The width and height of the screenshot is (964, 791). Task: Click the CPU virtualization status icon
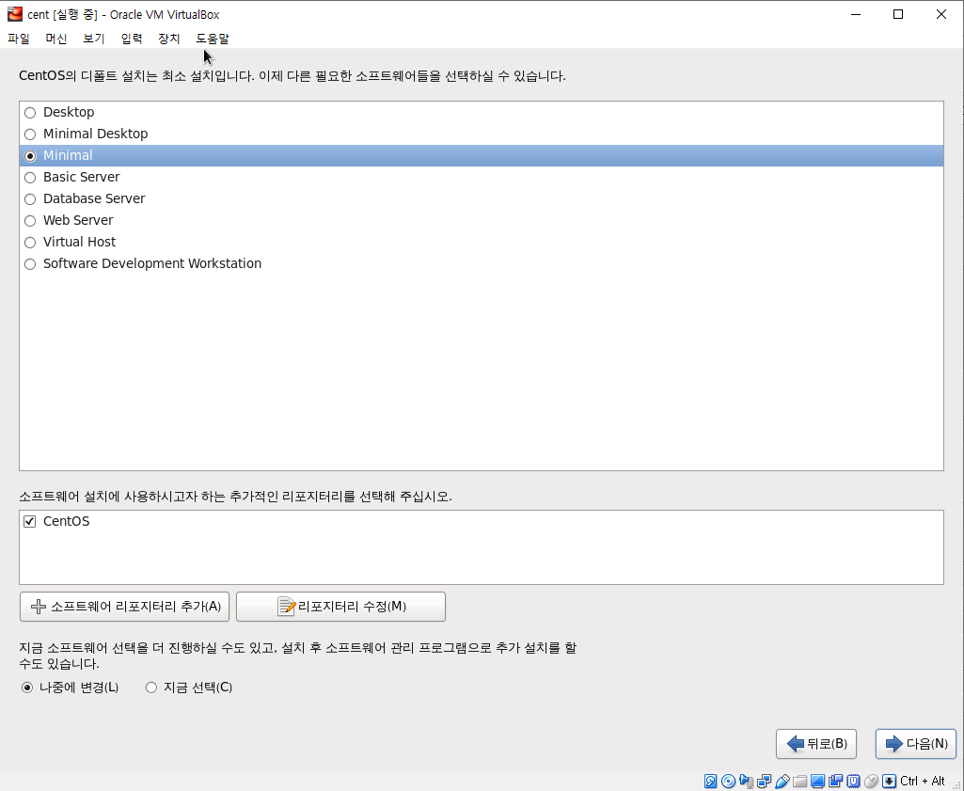pyautogui.click(x=853, y=782)
